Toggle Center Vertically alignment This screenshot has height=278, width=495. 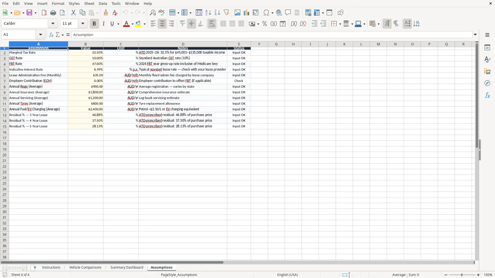(191, 24)
